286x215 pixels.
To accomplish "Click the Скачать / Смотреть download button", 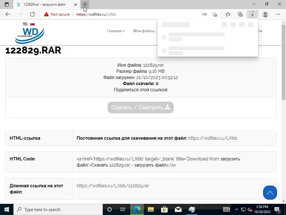I will pos(140,107).
